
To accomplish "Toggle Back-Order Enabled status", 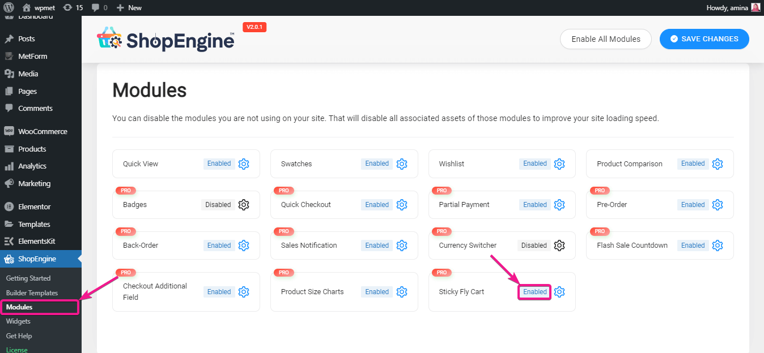I will 219,246.
